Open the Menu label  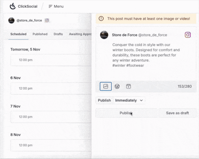tap(59, 6)
